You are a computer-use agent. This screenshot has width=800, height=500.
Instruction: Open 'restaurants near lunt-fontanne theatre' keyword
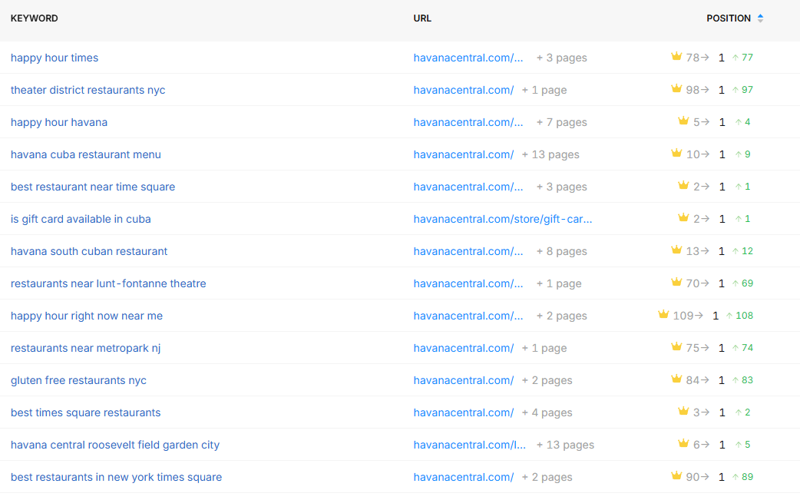click(x=108, y=283)
